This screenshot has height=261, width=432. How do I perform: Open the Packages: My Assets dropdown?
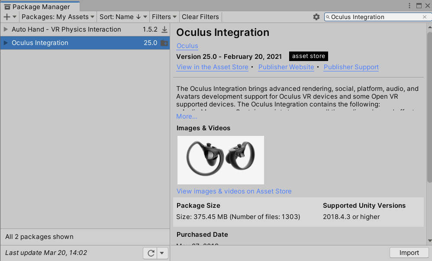coord(58,17)
